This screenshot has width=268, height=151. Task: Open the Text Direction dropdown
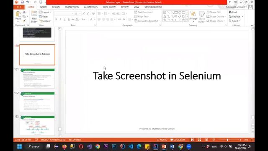(x=144, y=12)
